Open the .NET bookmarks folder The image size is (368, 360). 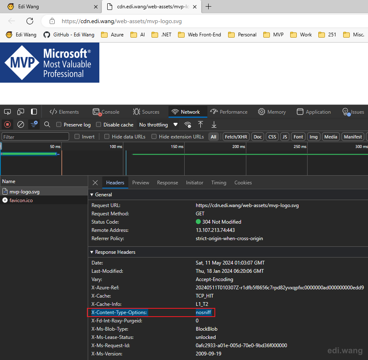[x=161, y=35]
